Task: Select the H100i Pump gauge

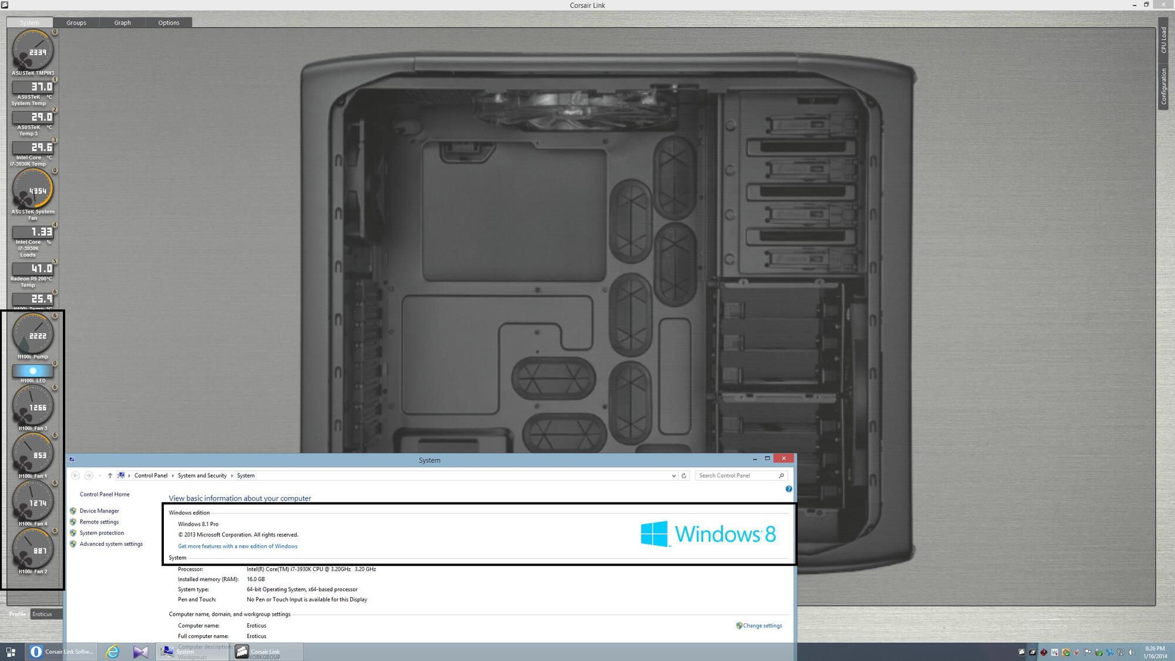Action: click(x=33, y=335)
